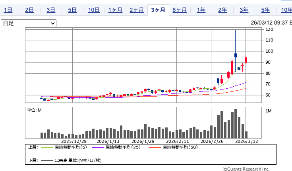Switch to the 5年 period tab
This screenshot has width=292, height=171.
(265, 10)
